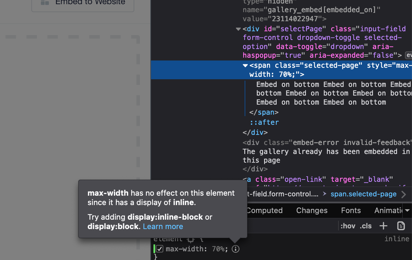Screen dimensions: 412x260
Task: Switch to the Computed tab
Action: [264, 210]
